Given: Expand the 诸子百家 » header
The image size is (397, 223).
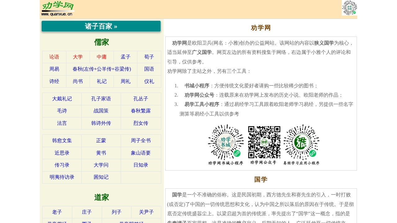Looking at the screenshot, I should [101, 26].
